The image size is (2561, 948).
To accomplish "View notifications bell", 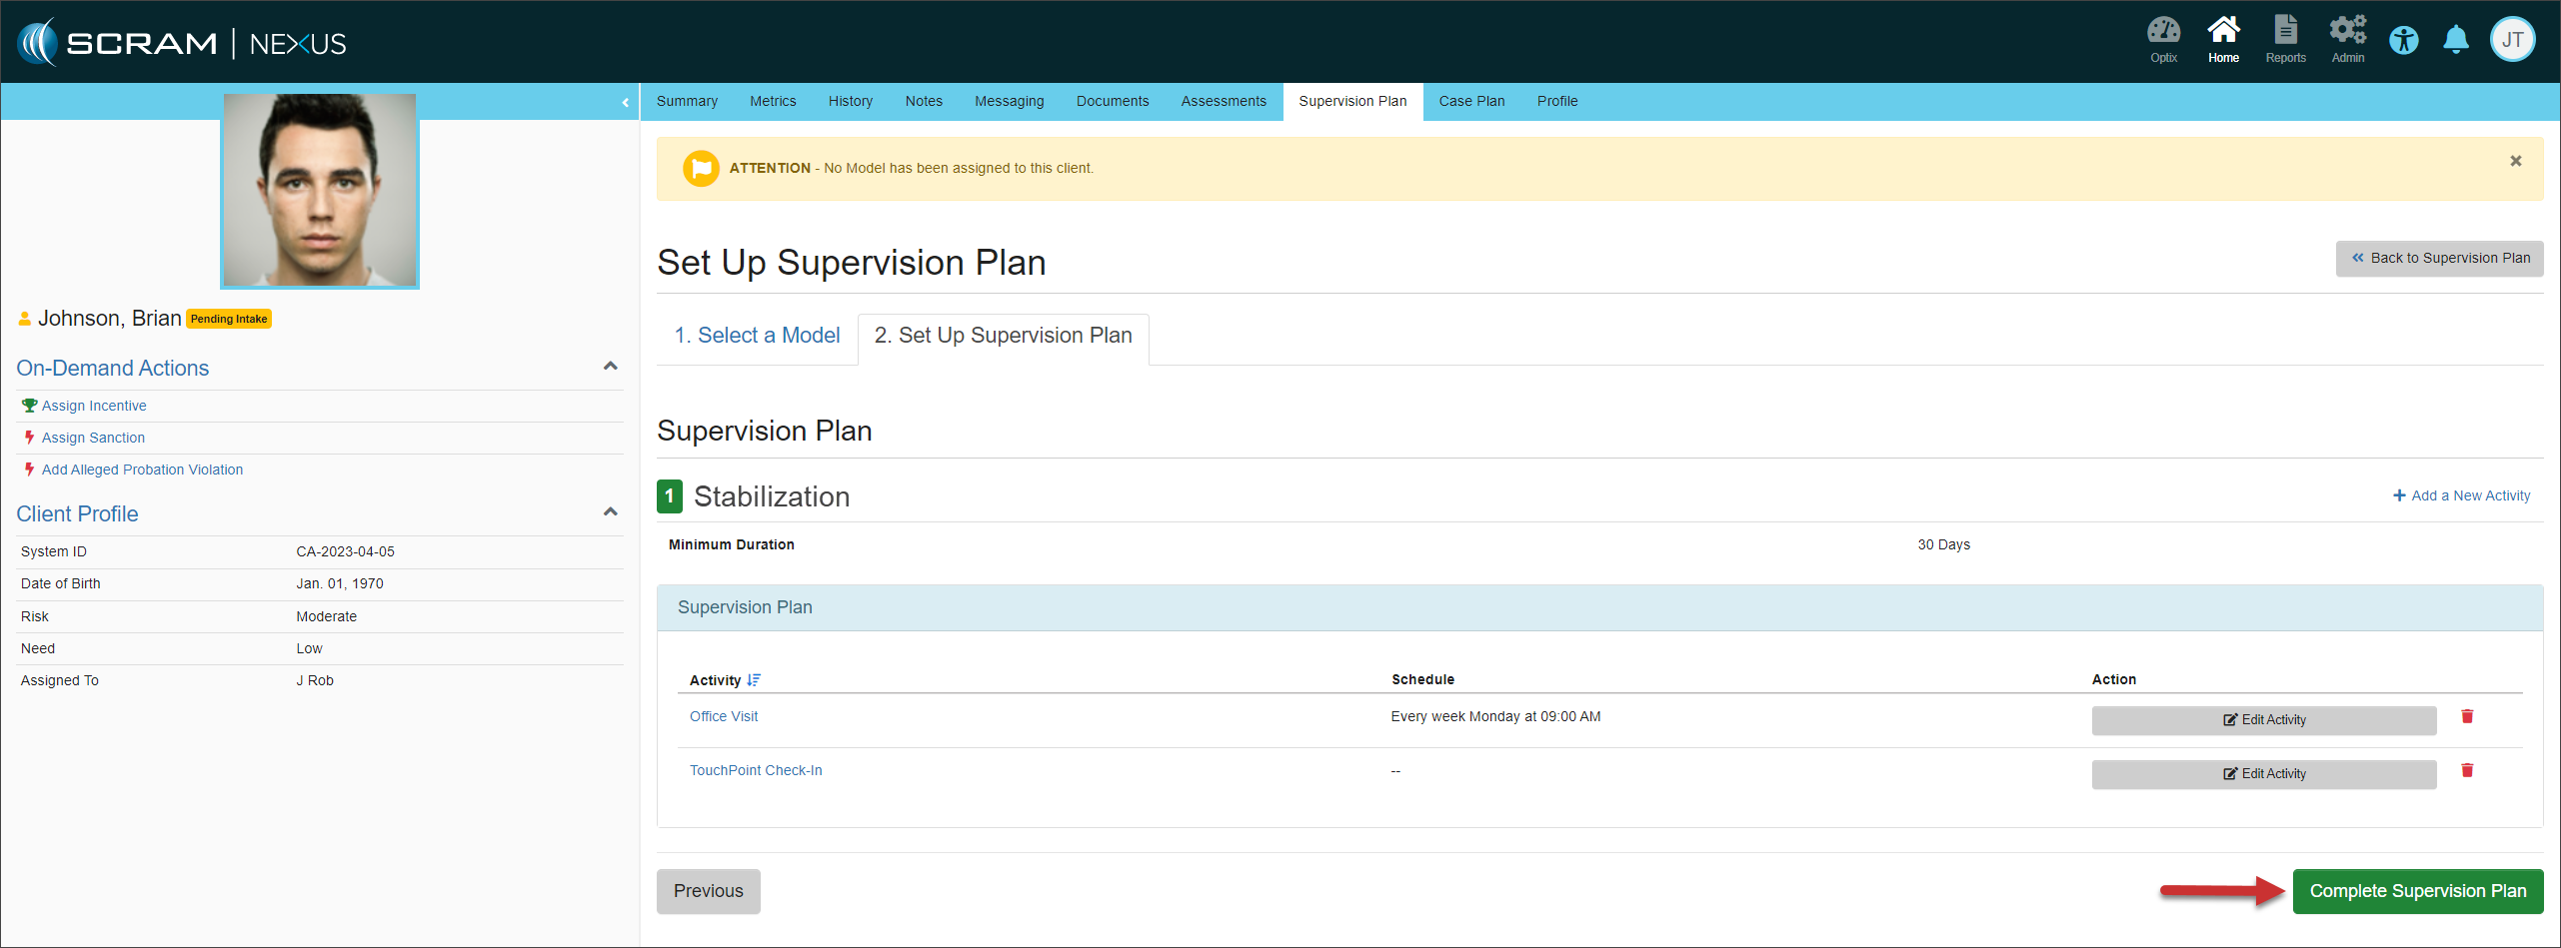I will point(2455,41).
